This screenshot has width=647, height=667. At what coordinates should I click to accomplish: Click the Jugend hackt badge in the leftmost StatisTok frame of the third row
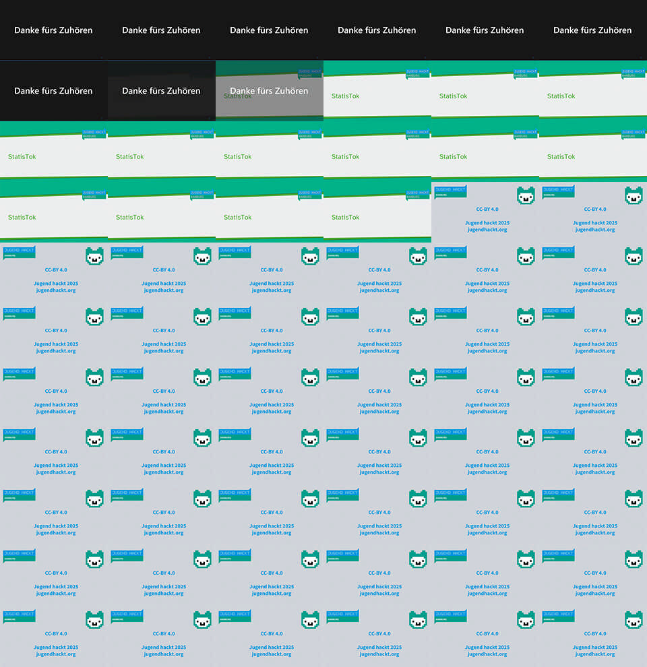click(x=94, y=133)
